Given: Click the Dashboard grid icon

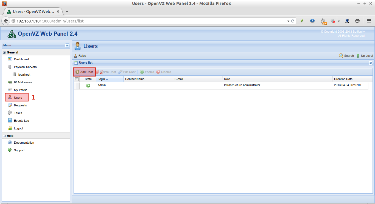Looking at the screenshot, I should [x=10, y=59].
